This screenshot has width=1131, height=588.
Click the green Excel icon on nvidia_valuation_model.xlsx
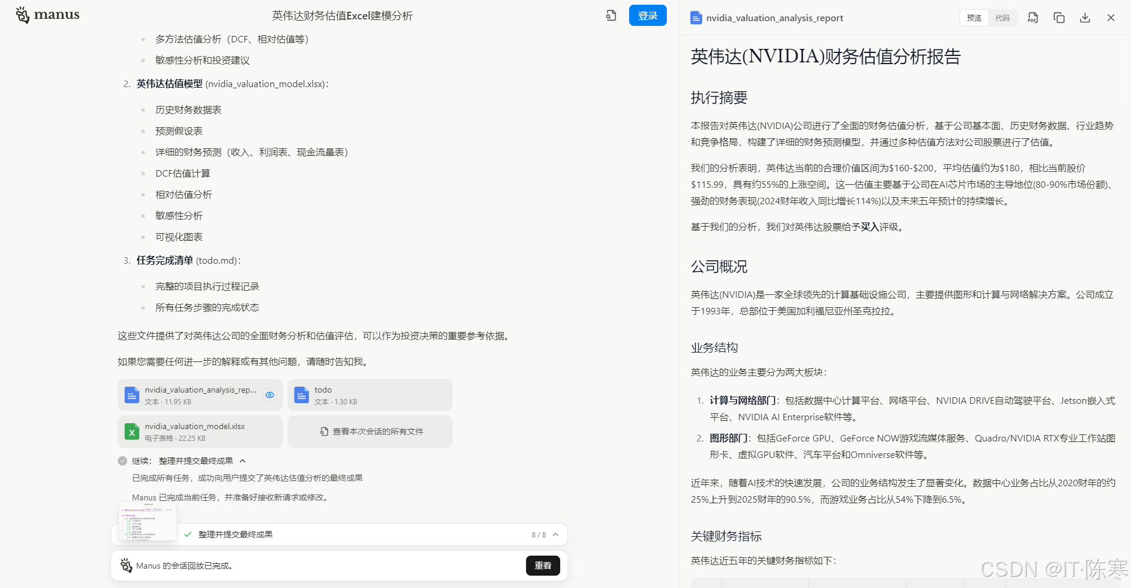pos(132,431)
